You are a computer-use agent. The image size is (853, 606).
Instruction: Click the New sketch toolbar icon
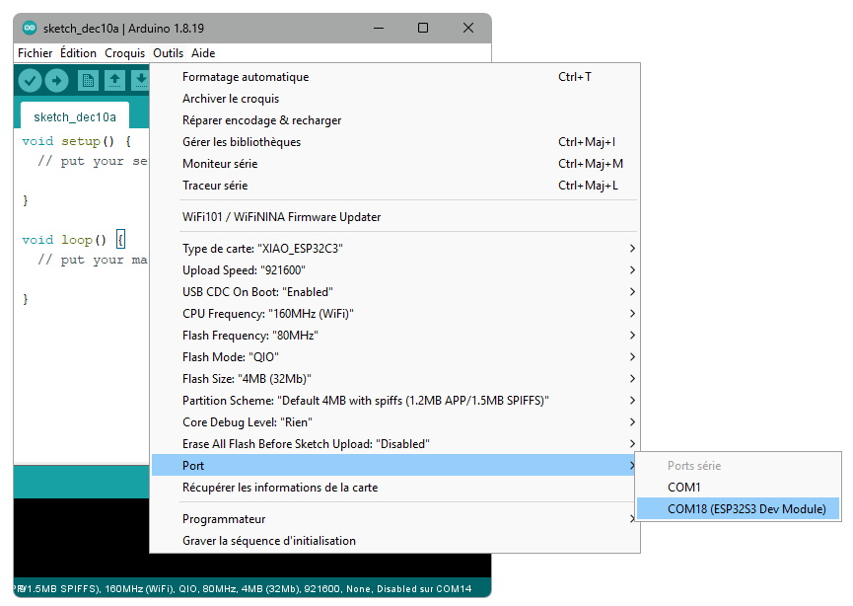89,80
